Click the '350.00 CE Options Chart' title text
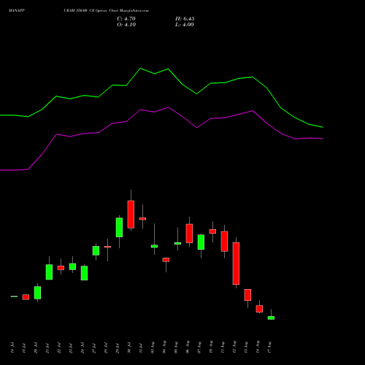Viewport: 365px width, 365px height. pos(106,10)
